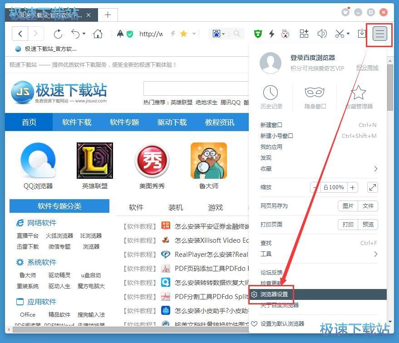Click the scissors screenshot icon
Screen dimensions: 399x343
(x=340, y=34)
